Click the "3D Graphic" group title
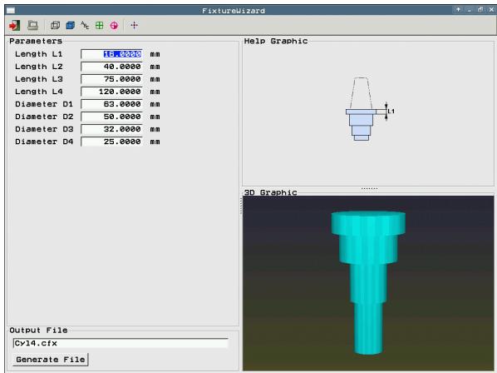This screenshot has height=373, width=497. (270, 192)
